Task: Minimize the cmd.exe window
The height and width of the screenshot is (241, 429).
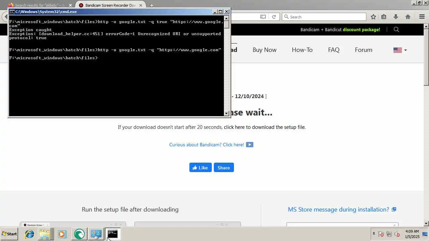Action: tap(215, 12)
